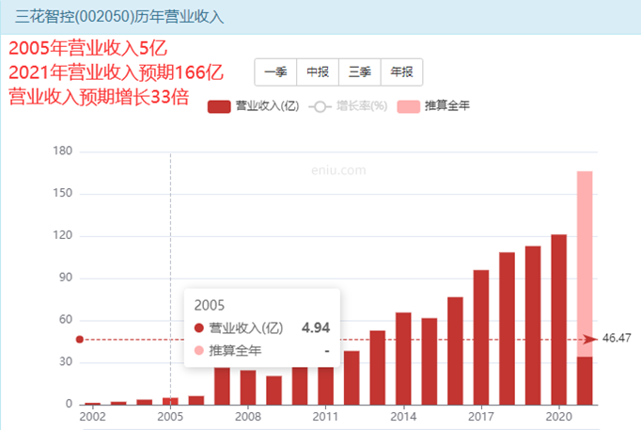Viewport: 641px width, 430px height.
Task: Click the average line start dot marker
Action: coord(80,339)
